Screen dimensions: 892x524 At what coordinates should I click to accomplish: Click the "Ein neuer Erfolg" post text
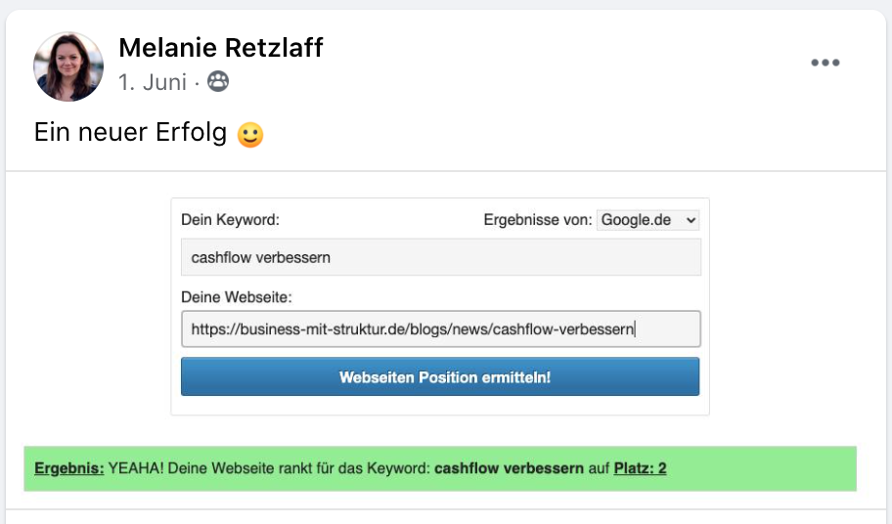[x=132, y=133]
